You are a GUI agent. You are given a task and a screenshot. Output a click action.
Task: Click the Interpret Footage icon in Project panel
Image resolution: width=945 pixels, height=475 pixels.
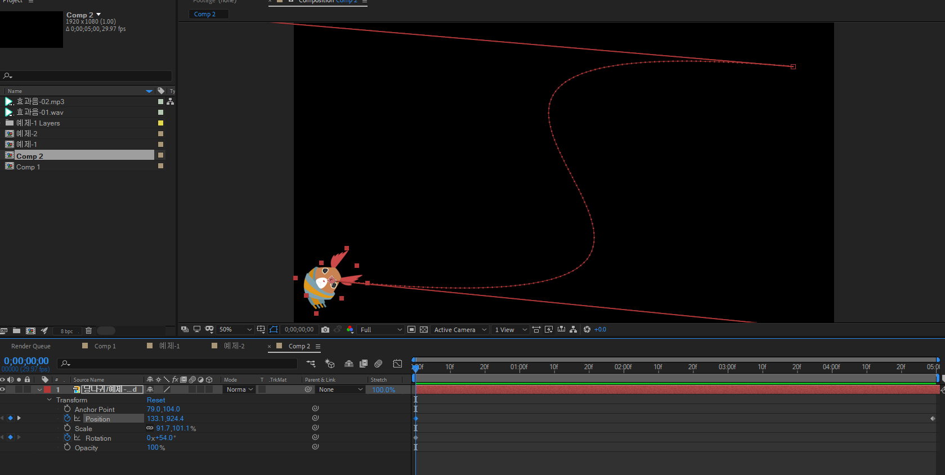4,331
